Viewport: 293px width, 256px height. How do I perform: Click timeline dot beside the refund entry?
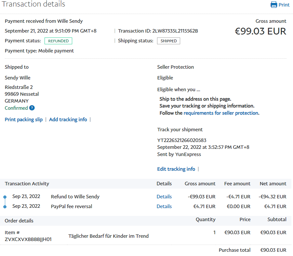(x=5, y=197)
